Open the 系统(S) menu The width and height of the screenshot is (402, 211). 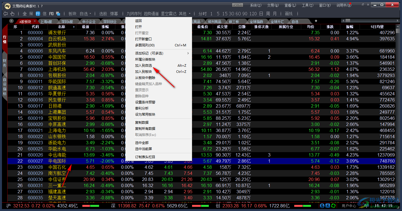point(256,5)
